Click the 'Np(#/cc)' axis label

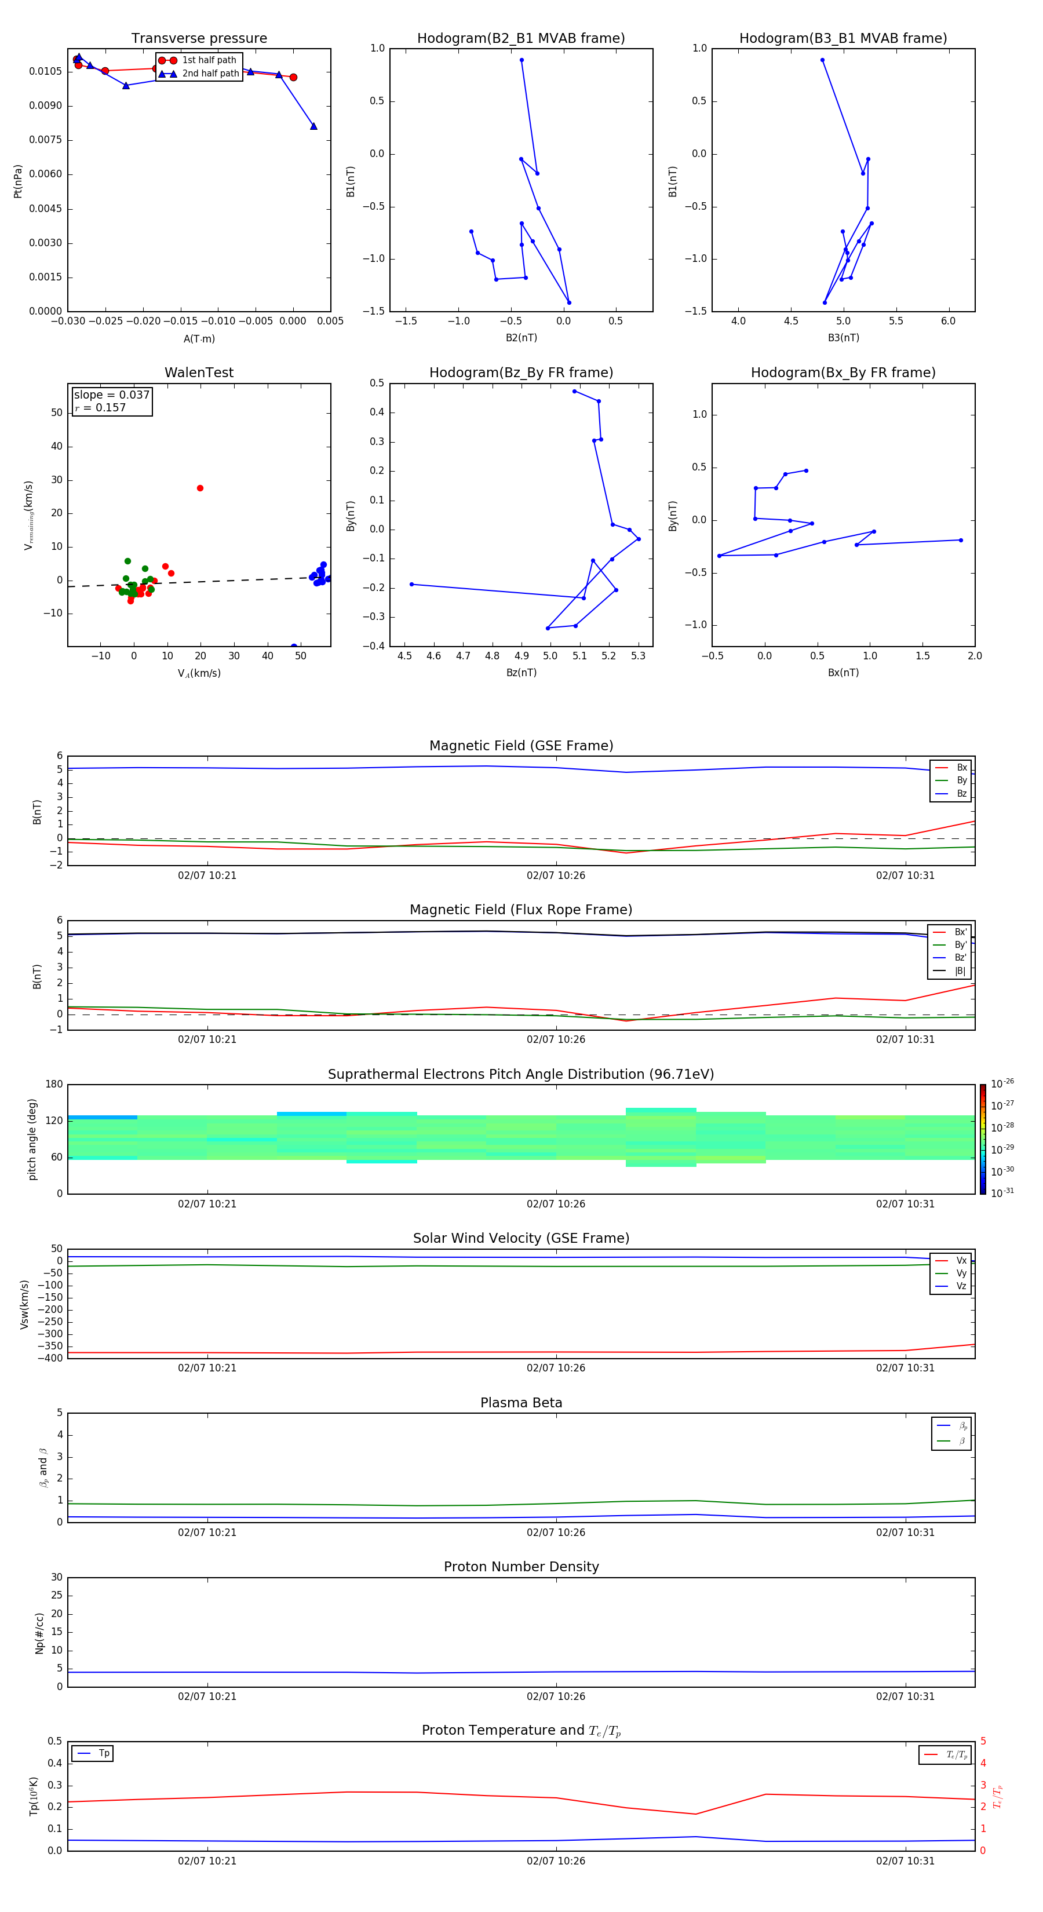39,1632
